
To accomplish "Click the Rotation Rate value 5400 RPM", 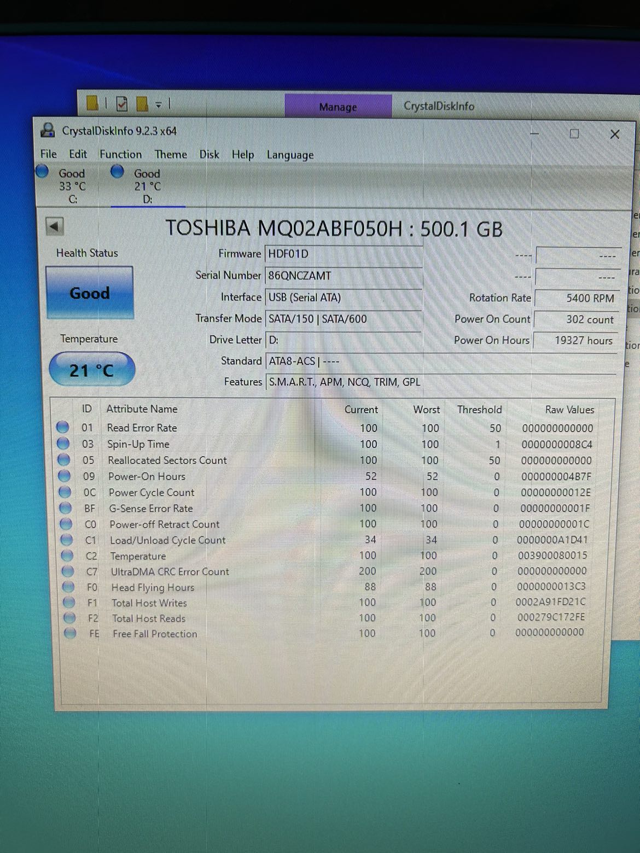I will (x=577, y=299).
